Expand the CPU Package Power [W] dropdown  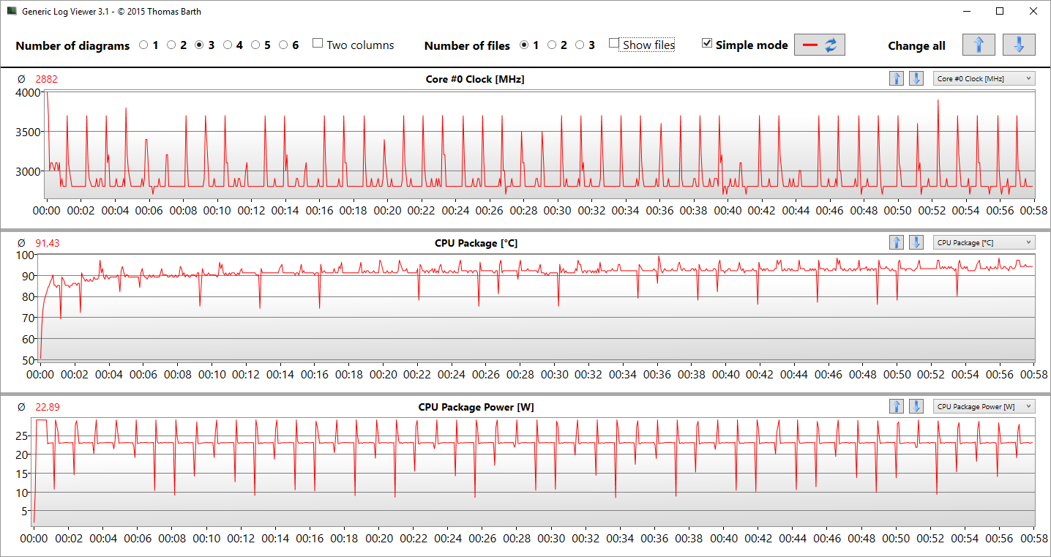click(984, 406)
